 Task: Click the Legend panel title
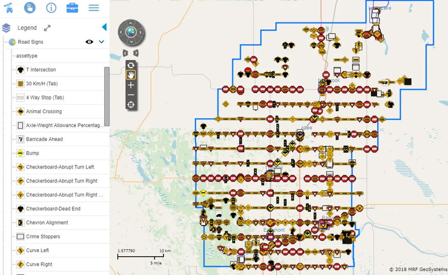(27, 28)
